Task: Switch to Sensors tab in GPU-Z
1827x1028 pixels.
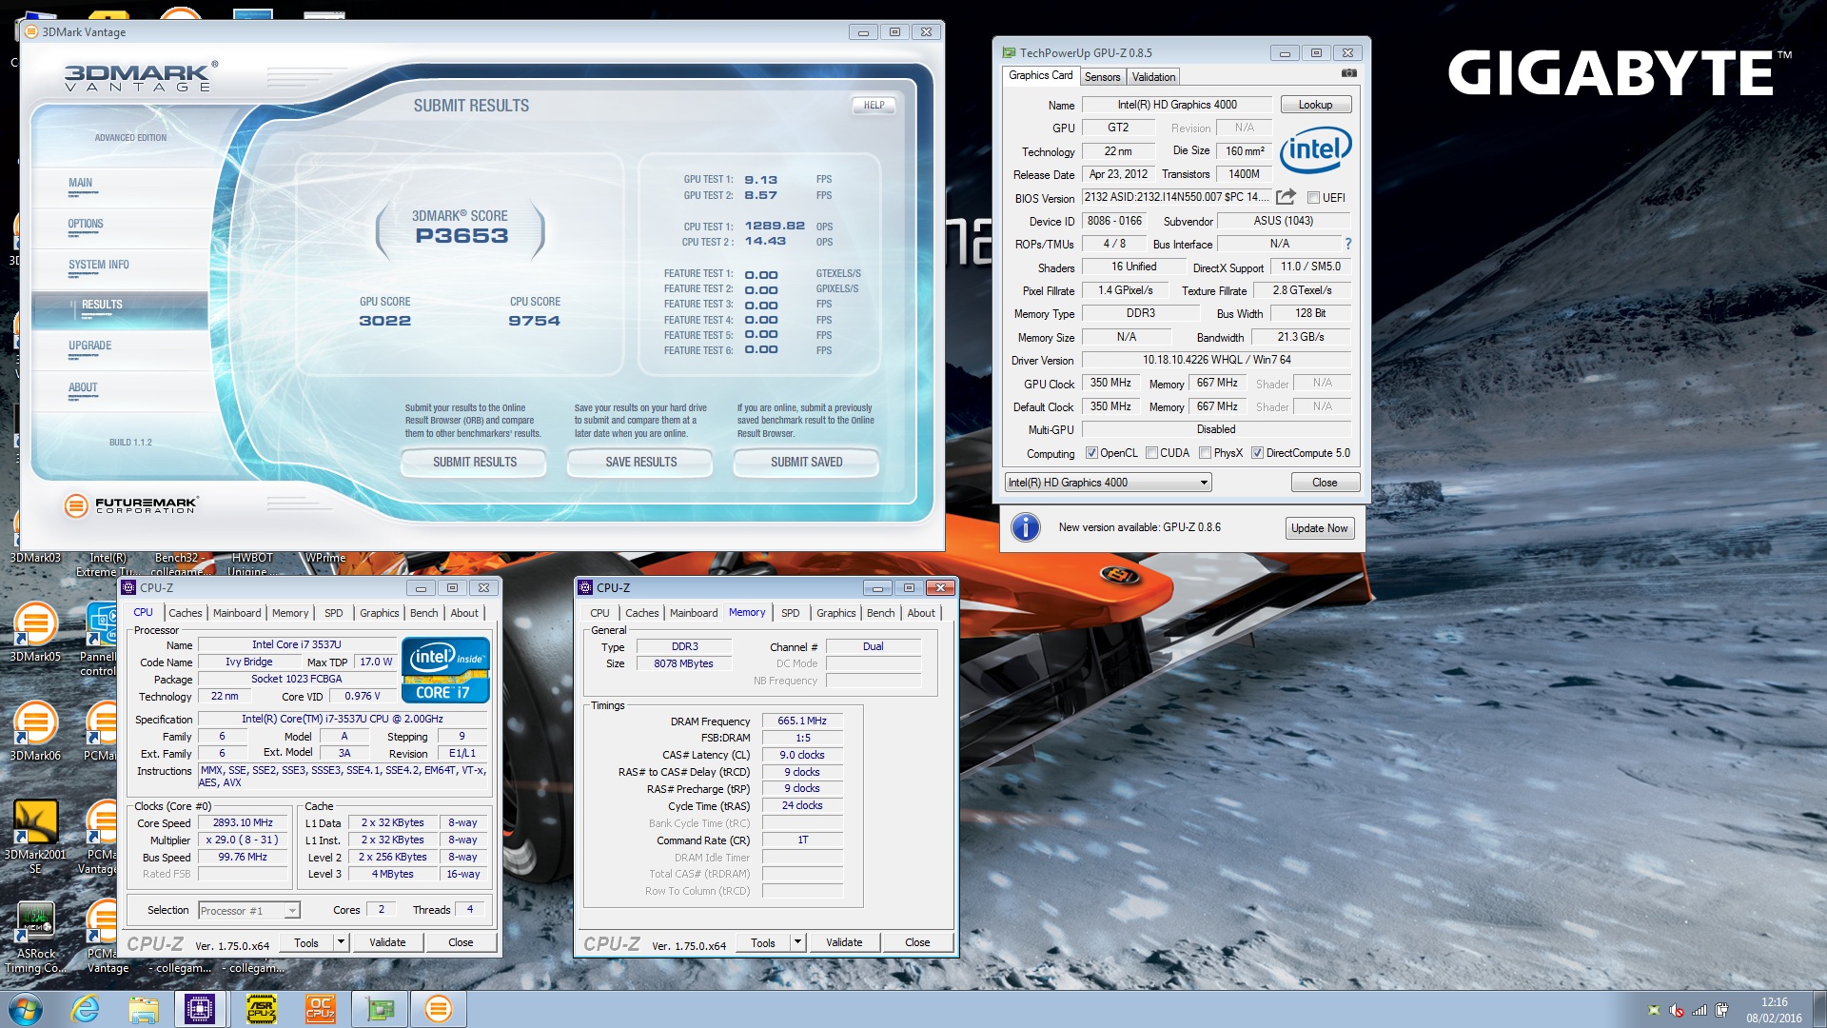Action: click(x=1102, y=77)
